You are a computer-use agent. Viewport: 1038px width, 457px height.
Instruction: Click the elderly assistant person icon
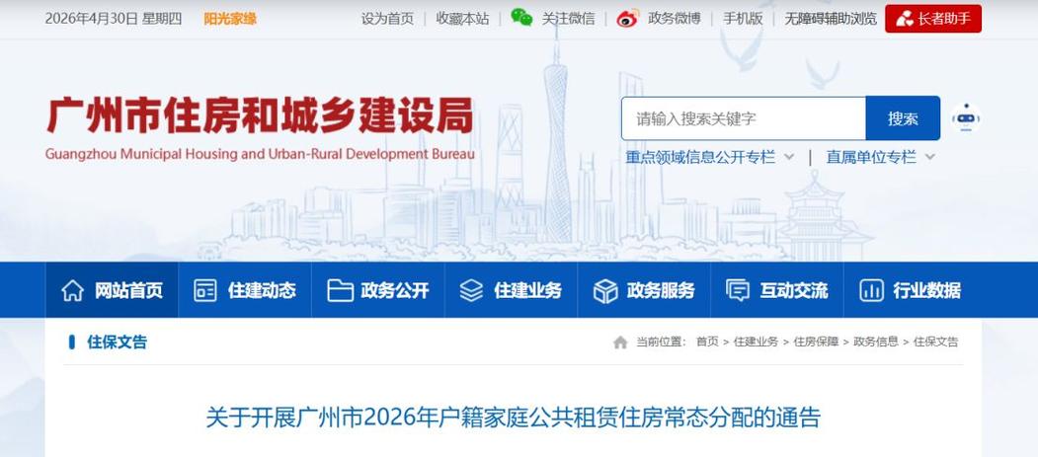(905, 19)
